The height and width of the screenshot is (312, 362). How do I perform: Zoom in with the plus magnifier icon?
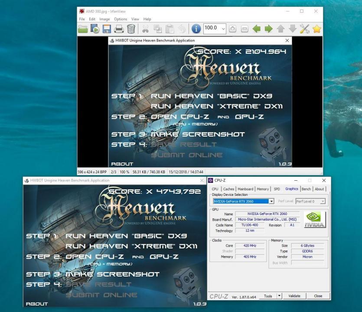(232, 29)
